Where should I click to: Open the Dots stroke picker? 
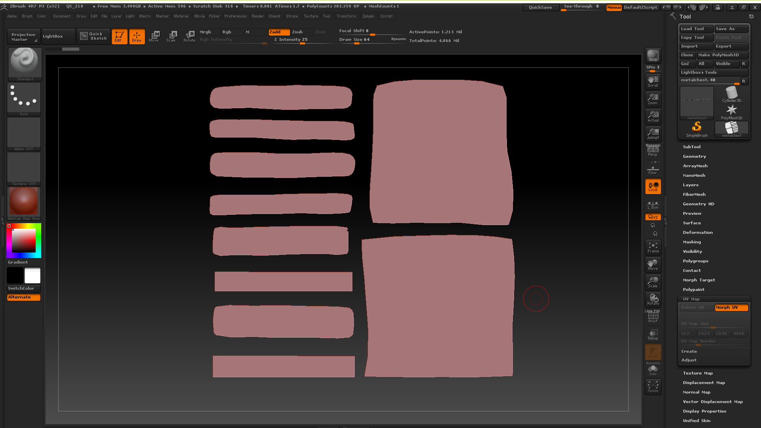click(x=24, y=99)
